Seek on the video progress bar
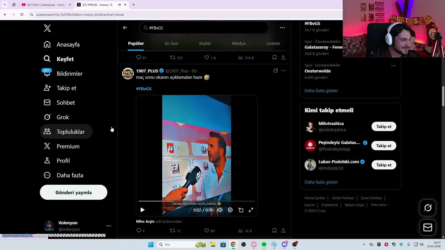Image resolution: width=445 pixels, height=250 pixels. [197, 201]
